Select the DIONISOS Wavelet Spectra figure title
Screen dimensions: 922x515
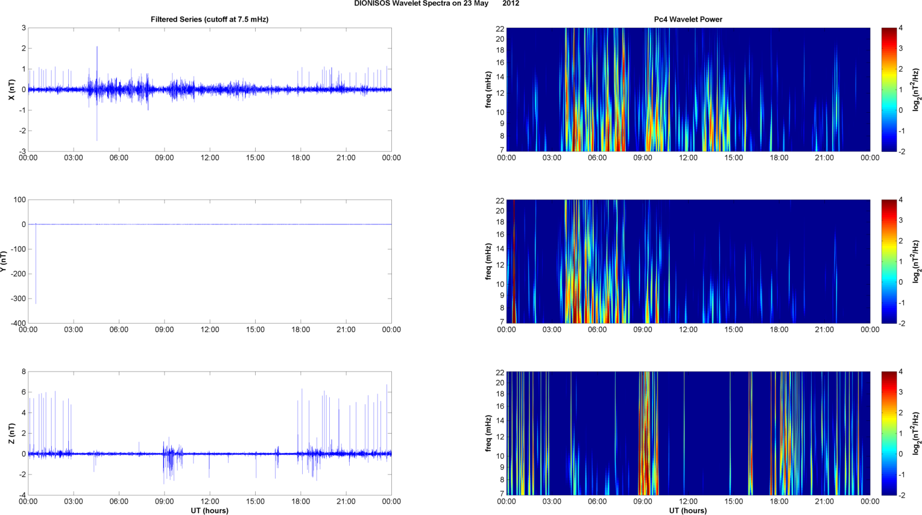(437, 4)
